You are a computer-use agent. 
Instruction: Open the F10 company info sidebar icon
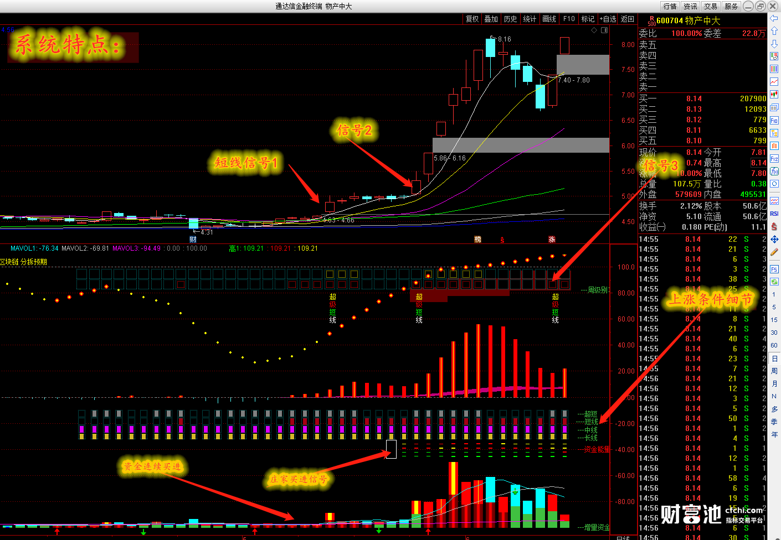coord(774,120)
